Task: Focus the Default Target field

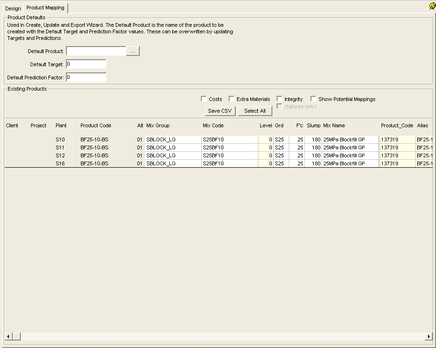Action: tap(86, 64)
